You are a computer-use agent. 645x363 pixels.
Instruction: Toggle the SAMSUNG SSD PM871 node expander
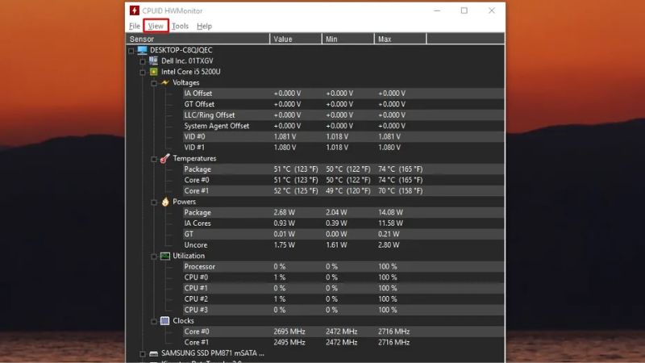coord(143,353)
